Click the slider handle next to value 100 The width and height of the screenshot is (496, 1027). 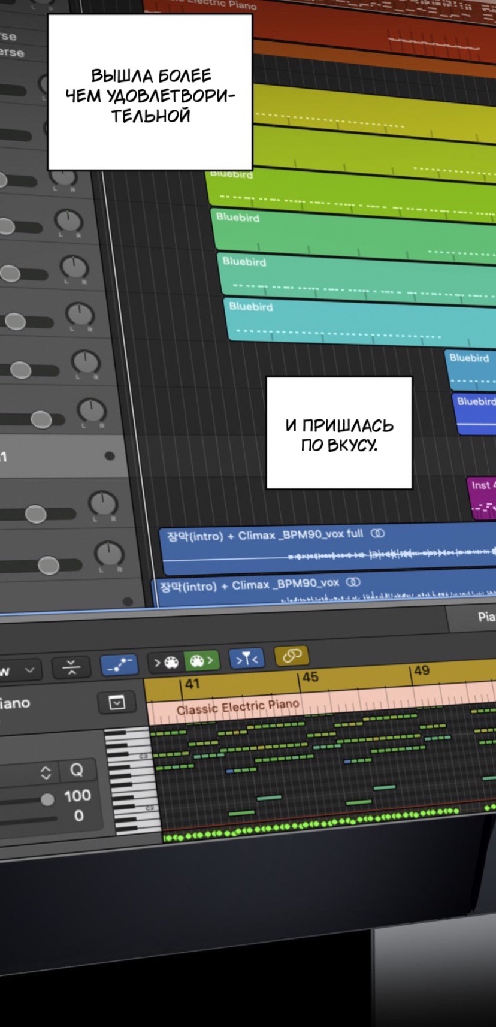47,799
